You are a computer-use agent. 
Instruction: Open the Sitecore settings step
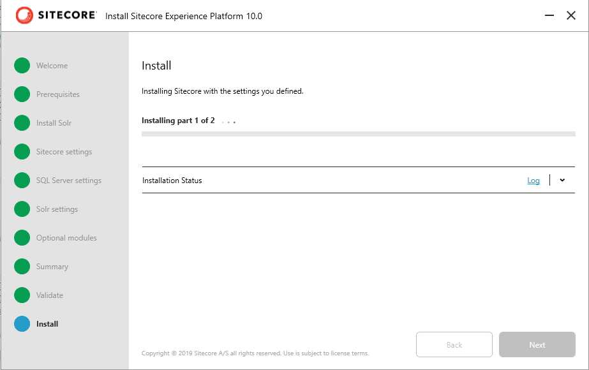point(64,152)
